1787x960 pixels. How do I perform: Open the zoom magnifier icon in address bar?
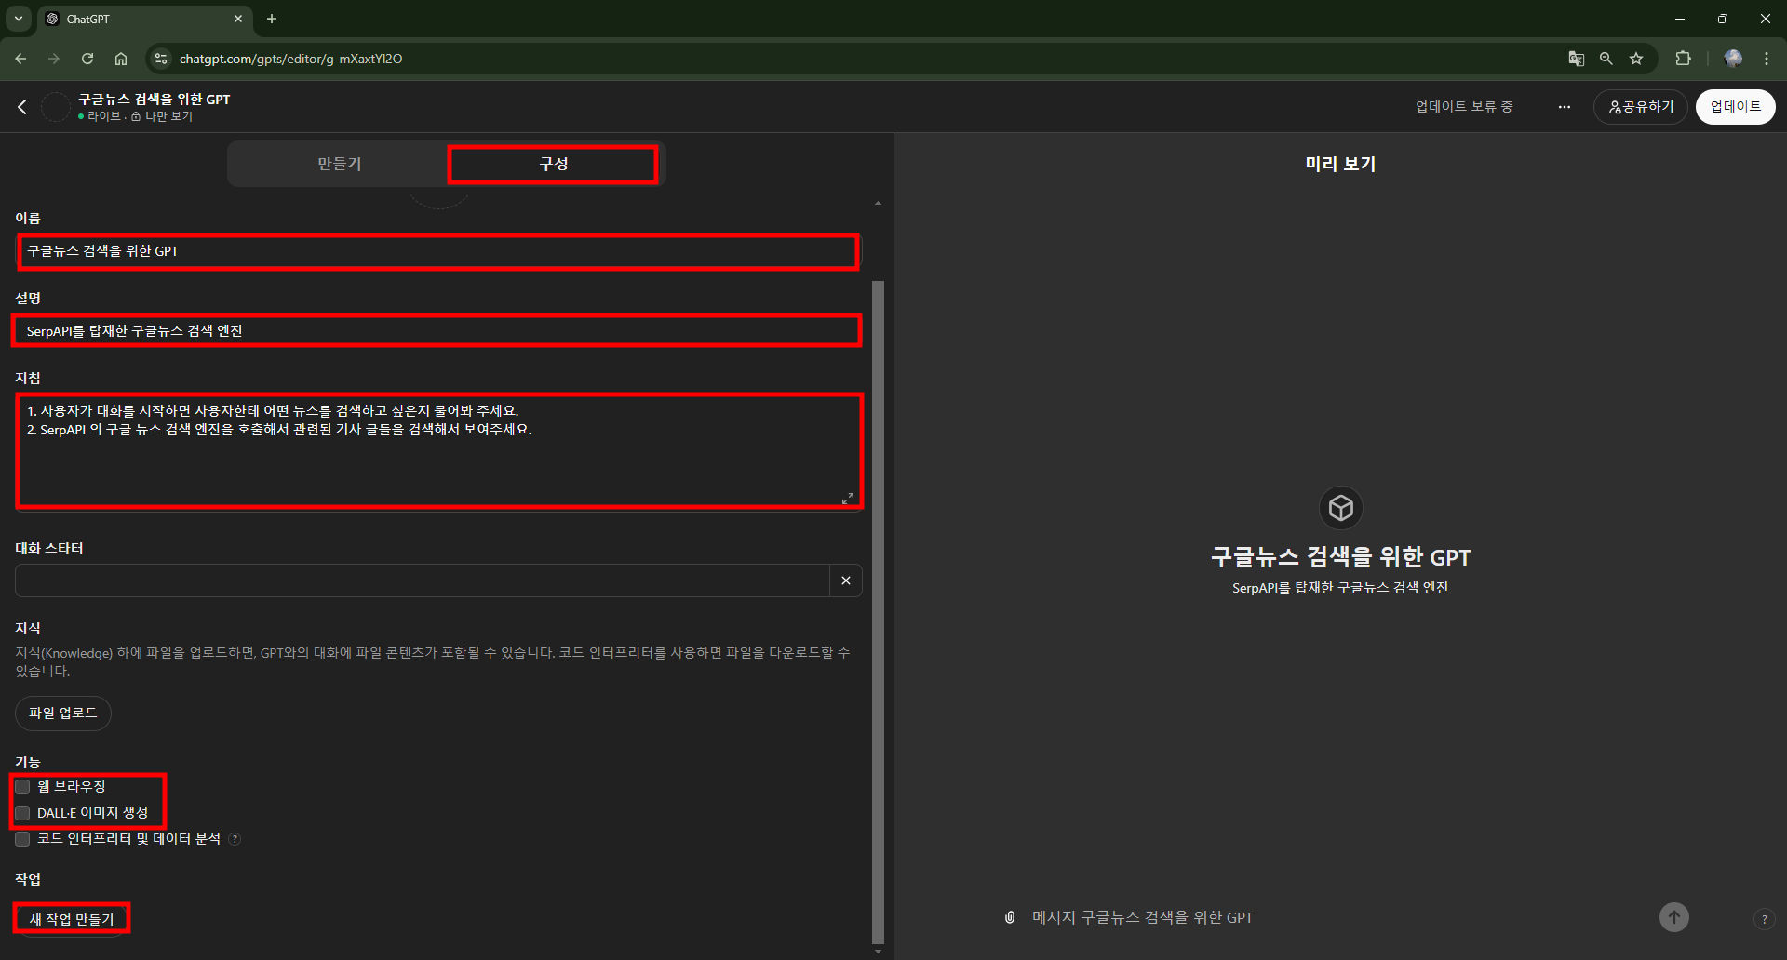point(1606,59)
